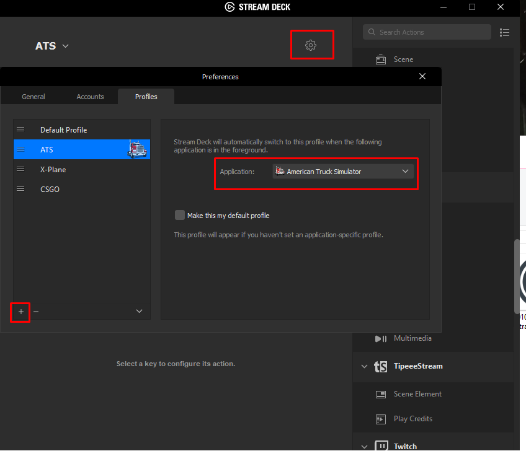Click the TipeeeStream category label

[418, 366]
